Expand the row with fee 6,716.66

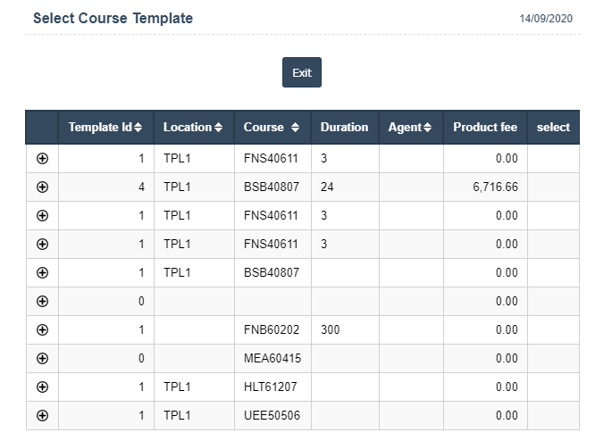(x=42, y=187)
